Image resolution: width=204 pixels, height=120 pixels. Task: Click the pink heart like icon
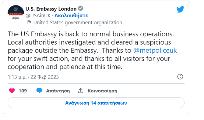coord(12,91)
